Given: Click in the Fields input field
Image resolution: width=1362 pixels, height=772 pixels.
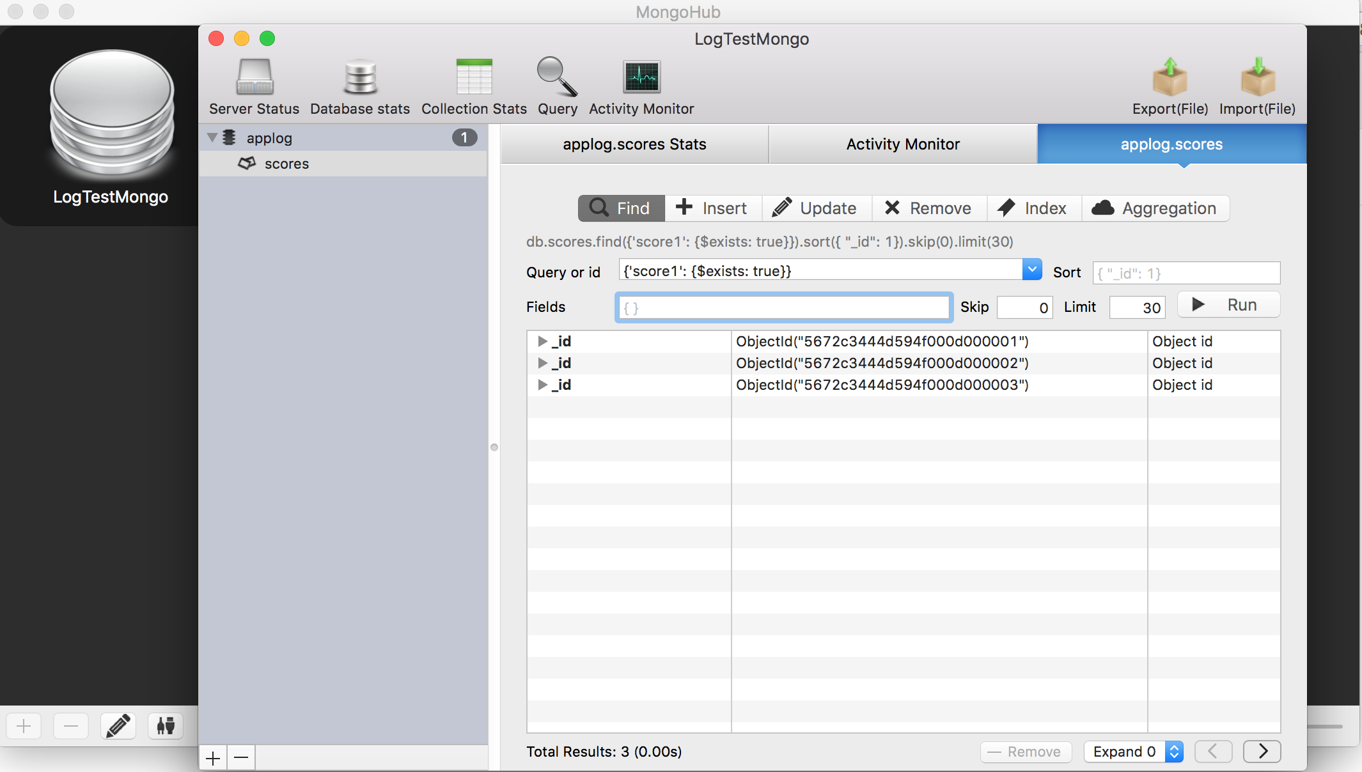Looking at the screenshot, I should [x=784, y=307].
